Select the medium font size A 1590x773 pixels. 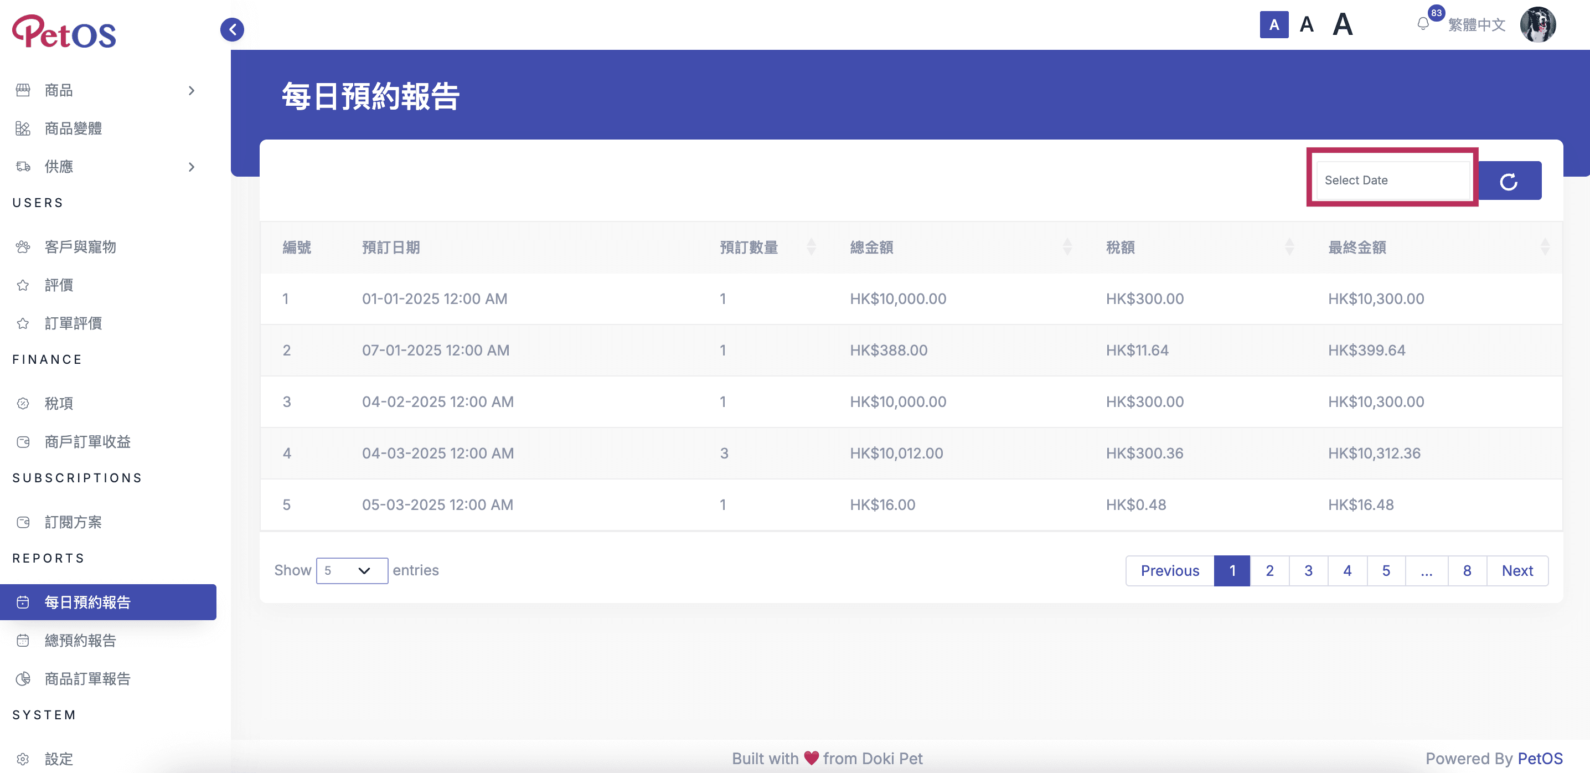tap(1307, 25)
